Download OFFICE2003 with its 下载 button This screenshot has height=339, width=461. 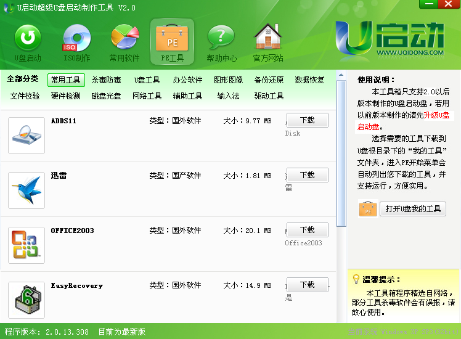(308, 230)
